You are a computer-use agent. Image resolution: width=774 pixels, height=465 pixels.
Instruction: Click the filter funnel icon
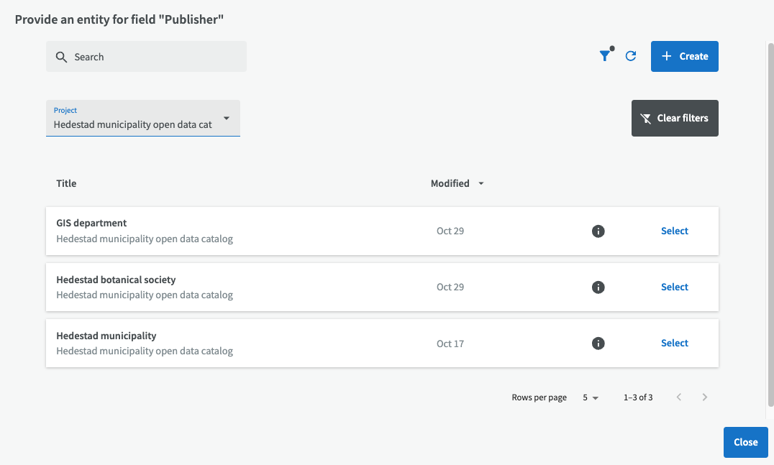point(605,56)
